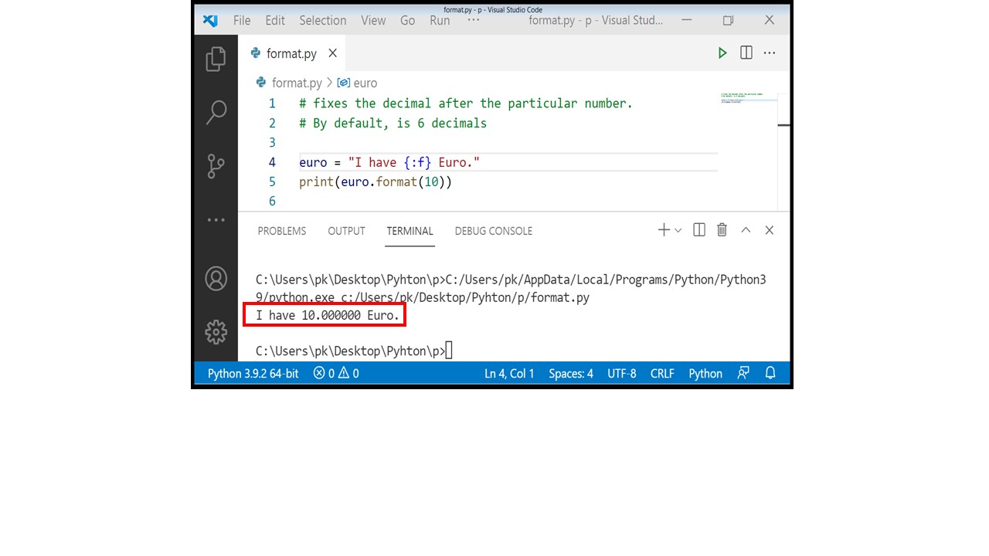The height and width of the screenshot is (556, 989).
Task: Switch to the DEBUG CONSOLE tab
Action: coord(493,231)
